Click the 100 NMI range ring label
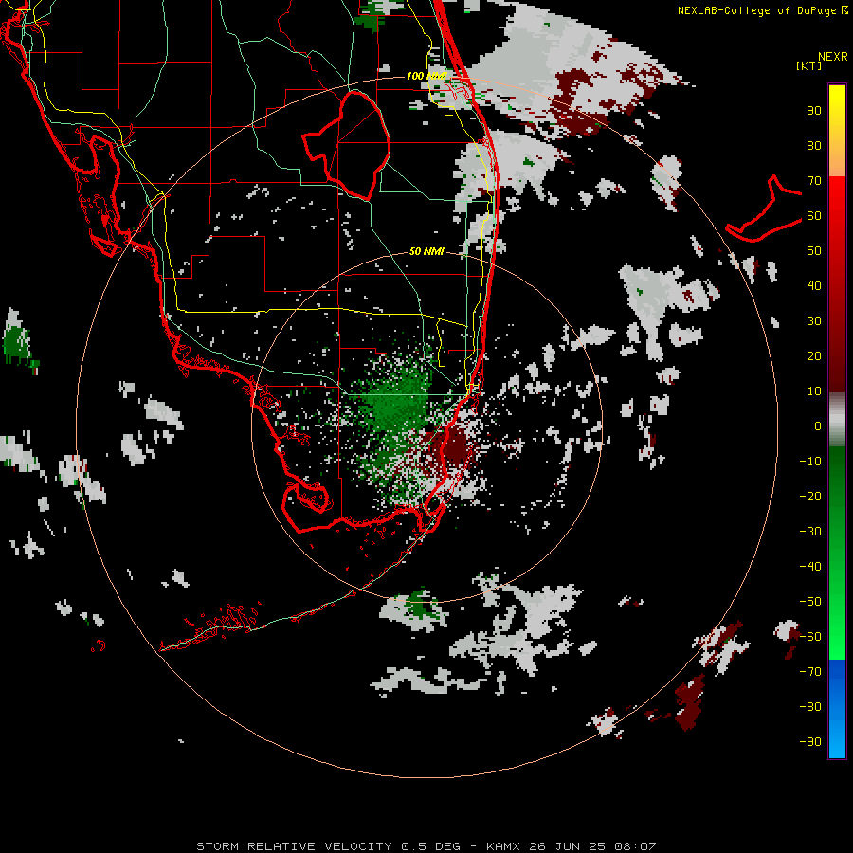Viewport: 853px width, 853px height. pos(426,76)
